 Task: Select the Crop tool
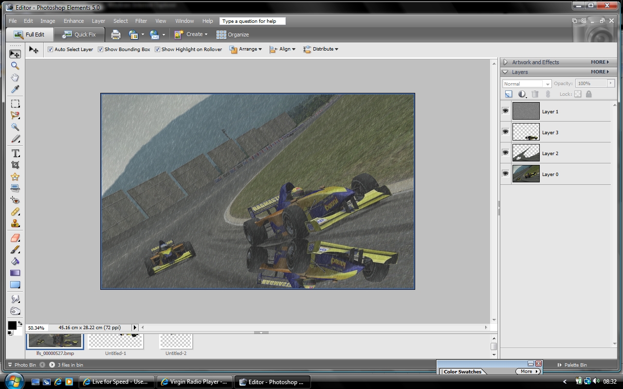(15, 165)
